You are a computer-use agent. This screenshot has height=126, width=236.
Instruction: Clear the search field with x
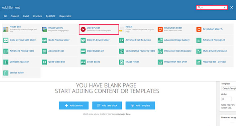(x=225, y=8)
